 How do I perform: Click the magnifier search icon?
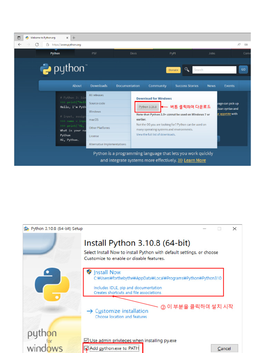coord(187,70)
